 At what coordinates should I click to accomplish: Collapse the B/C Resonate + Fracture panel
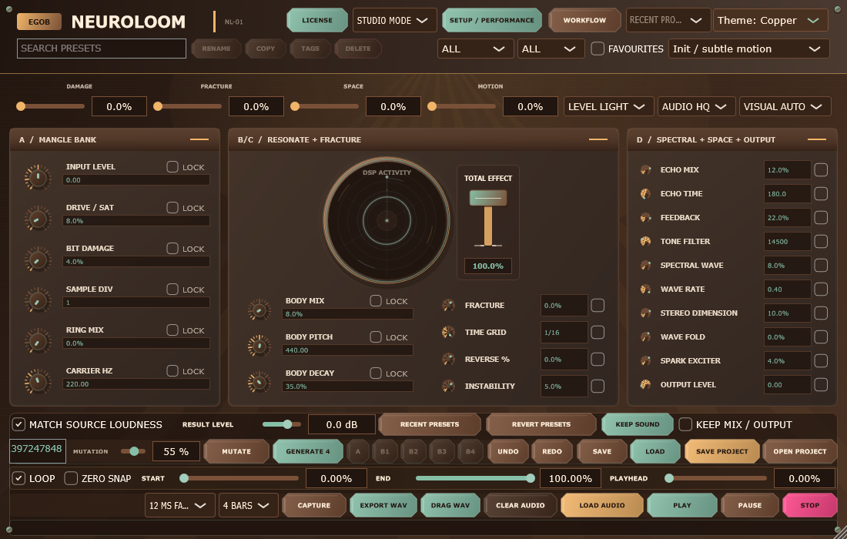tap(598, 139)
